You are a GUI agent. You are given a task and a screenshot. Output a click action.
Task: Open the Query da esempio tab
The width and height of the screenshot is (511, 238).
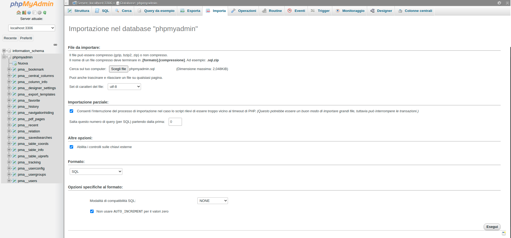[x=156, y=11]
